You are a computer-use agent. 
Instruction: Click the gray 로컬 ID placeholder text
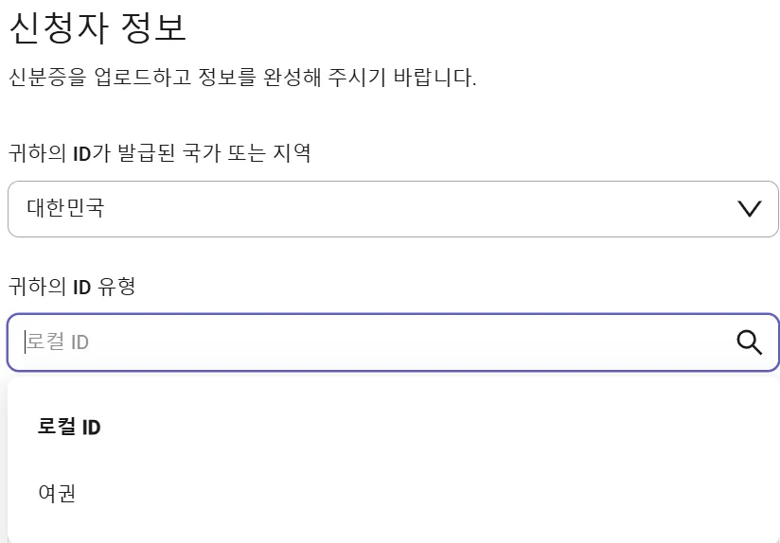(58, 342)
